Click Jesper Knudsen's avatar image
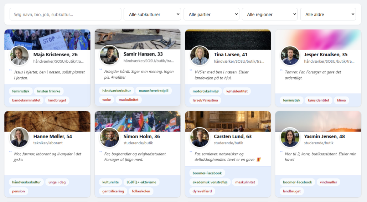 tap(290, 56)
